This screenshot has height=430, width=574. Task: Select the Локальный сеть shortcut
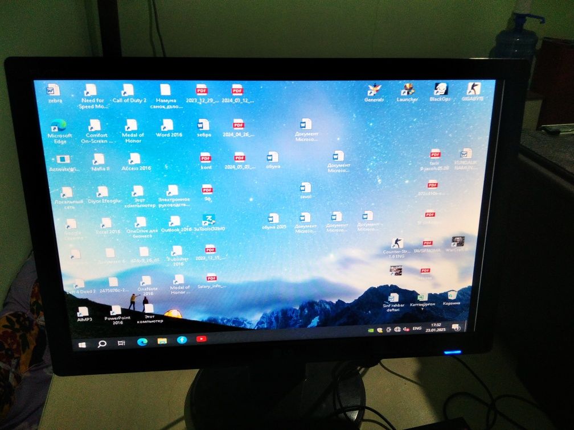[68, 198]
